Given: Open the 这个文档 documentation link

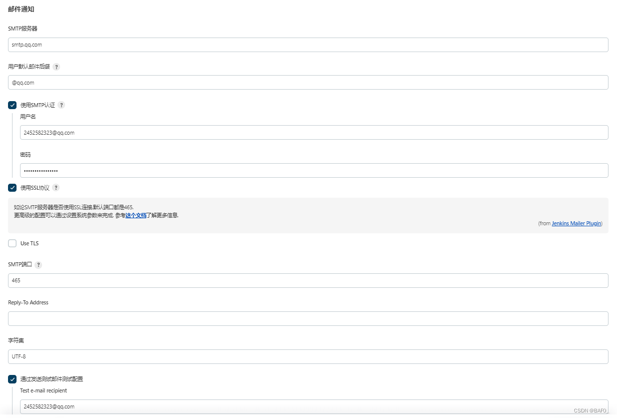Looking at the screenshot, I should tap(136, 215).
